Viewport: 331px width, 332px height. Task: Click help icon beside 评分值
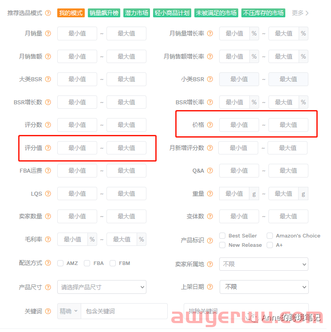(x=48, y=148)
